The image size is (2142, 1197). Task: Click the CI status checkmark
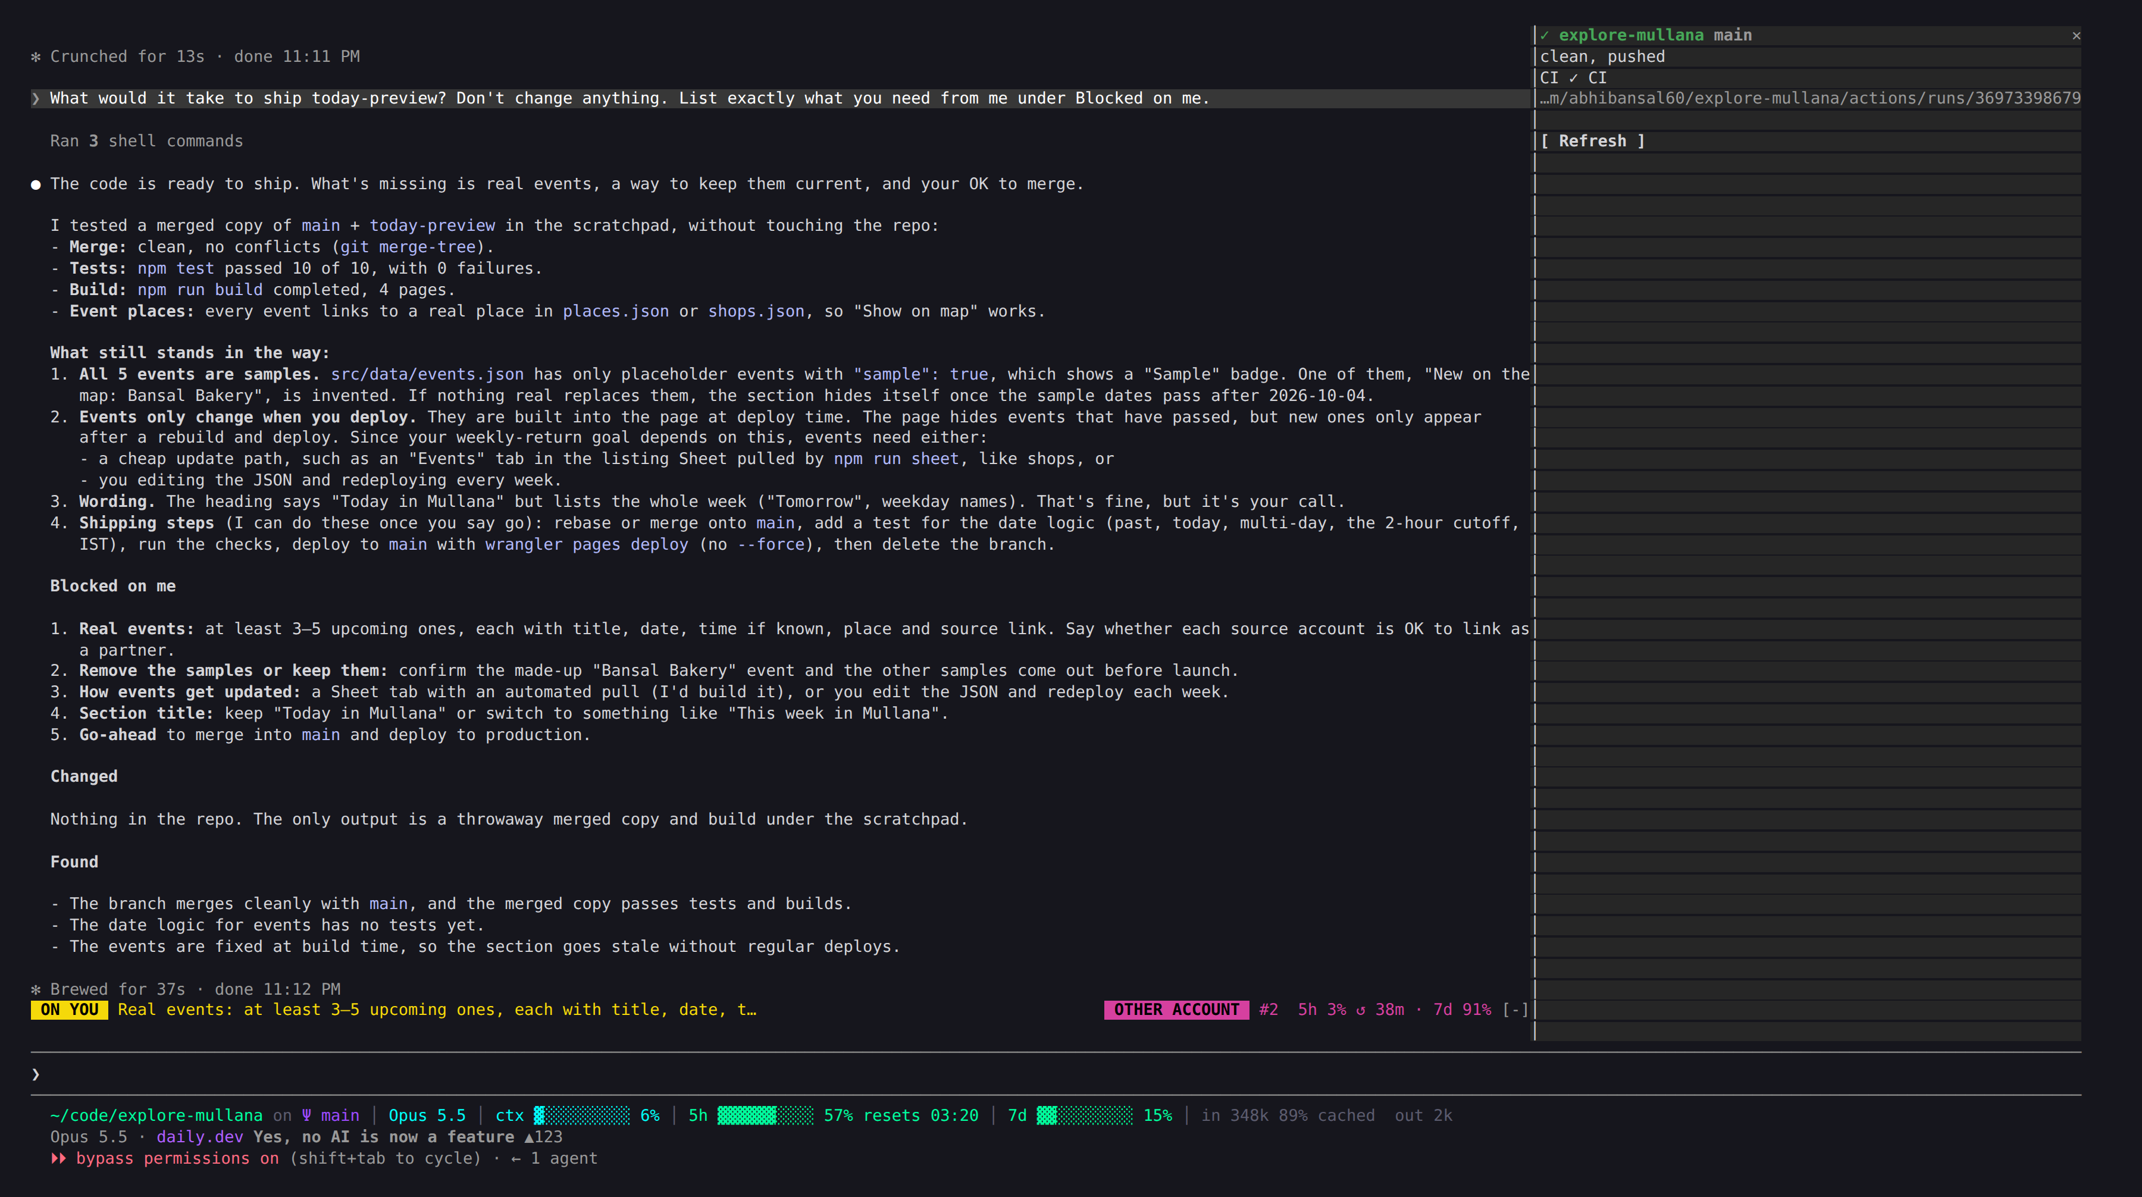coord(1573,77)
